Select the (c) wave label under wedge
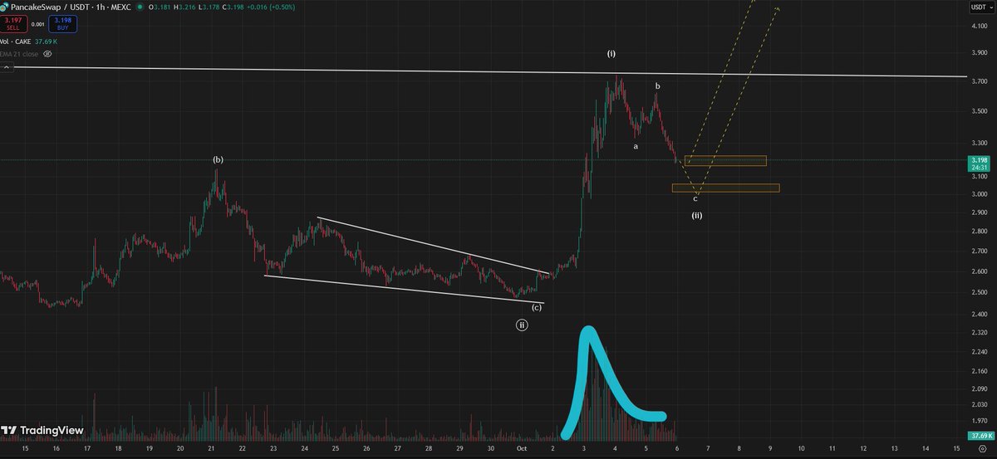This screenshot has height=459, width=997. tap(537, 307)
